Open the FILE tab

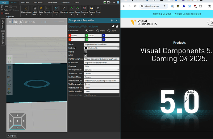click(4, 2)
